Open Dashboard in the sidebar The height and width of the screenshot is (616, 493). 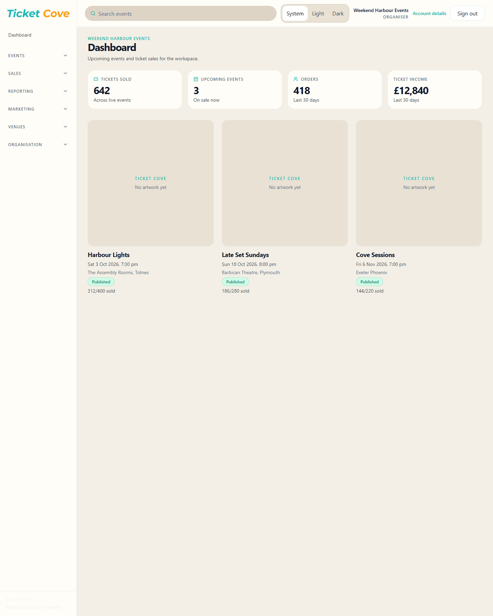[20, 35]
